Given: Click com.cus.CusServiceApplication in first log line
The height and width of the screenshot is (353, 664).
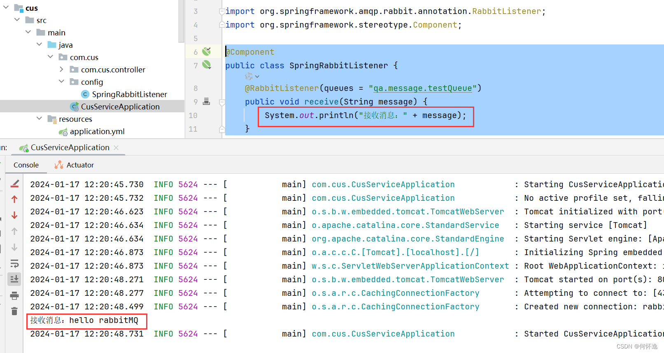Looking at the screenshot, I should (x=383, y=184).
